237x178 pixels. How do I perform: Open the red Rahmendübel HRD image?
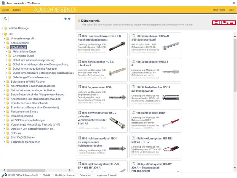[x=171, y=123]
